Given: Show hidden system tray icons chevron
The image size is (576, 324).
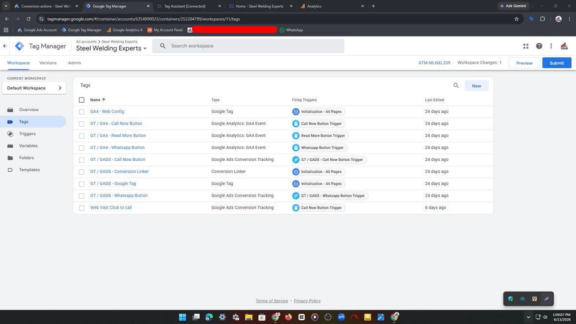Looking at the screenshot, I should click(528, 317).
